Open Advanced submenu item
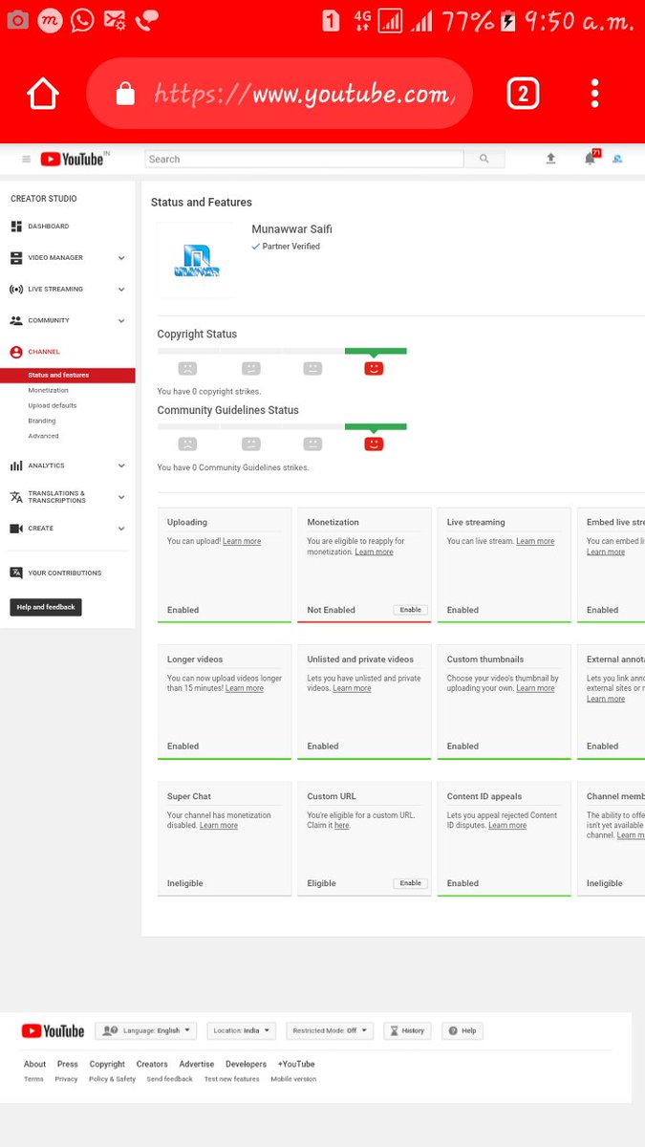Image resolution: width=645 pixels, height=1147 pixels. [x=43, y=436]
